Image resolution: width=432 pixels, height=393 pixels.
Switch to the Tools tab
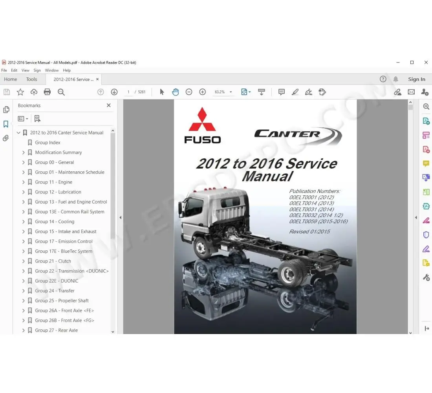pyautogui.click(x=31, y=79)
